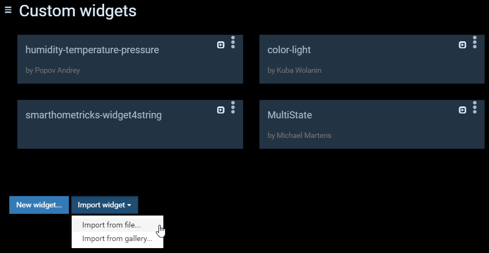
Task: Choose Import from file menu entry
Action: [111, 225]
